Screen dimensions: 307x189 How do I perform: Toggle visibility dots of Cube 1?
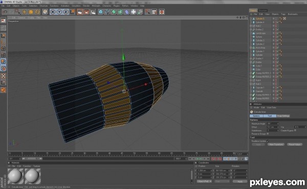tap(276, 66)
